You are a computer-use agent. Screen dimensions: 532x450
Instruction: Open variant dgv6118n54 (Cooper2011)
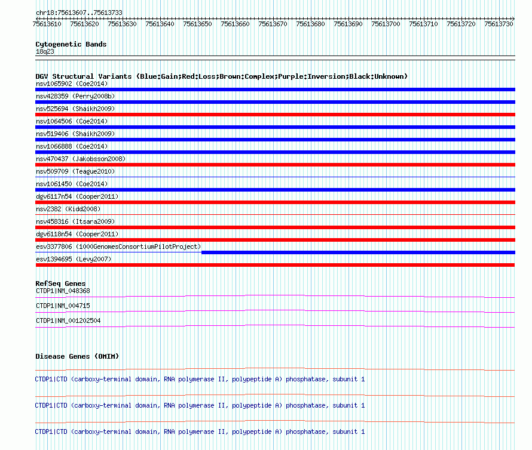click(x=77, y=234)
